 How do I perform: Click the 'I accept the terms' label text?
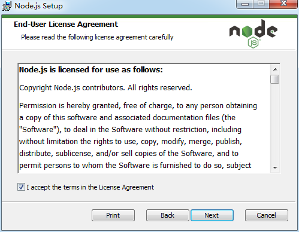click(x=90, y=187)
